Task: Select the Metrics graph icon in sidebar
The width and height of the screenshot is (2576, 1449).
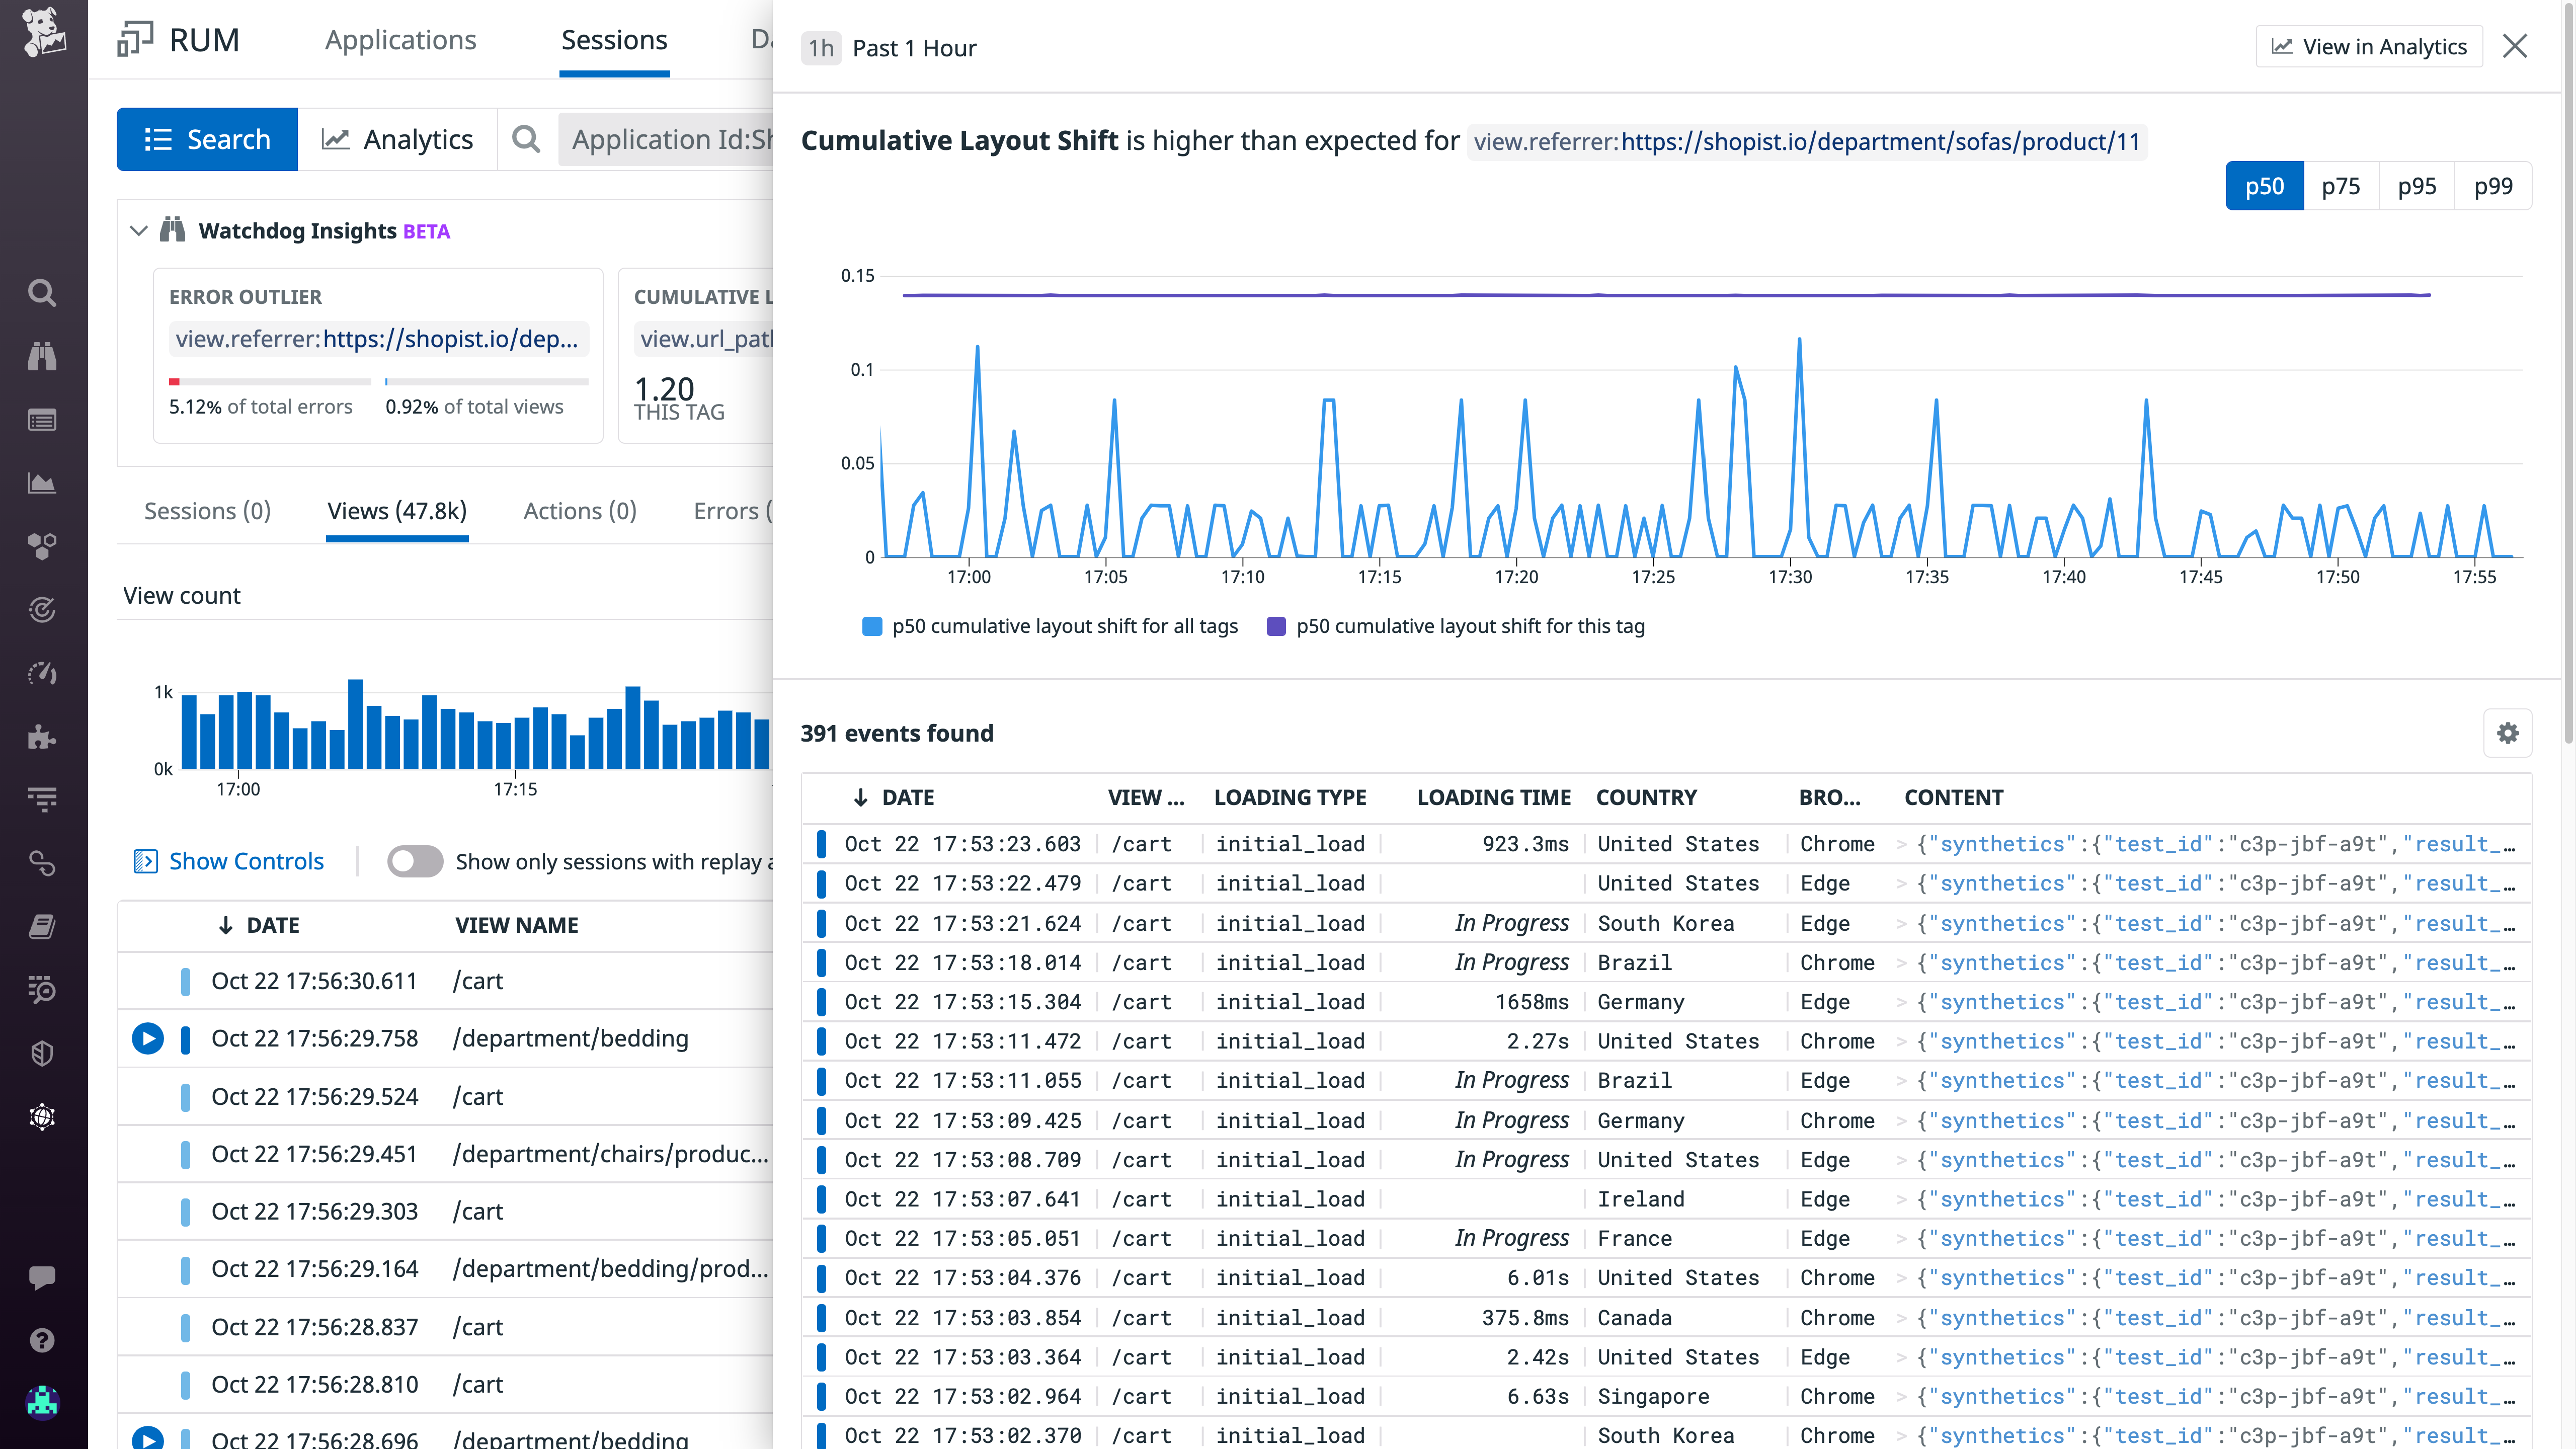Action: point(42,483)
